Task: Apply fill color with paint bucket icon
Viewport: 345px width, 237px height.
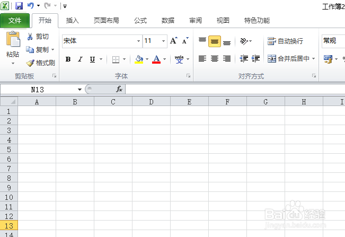Action: pyautogui.click(x=139, y=59)
